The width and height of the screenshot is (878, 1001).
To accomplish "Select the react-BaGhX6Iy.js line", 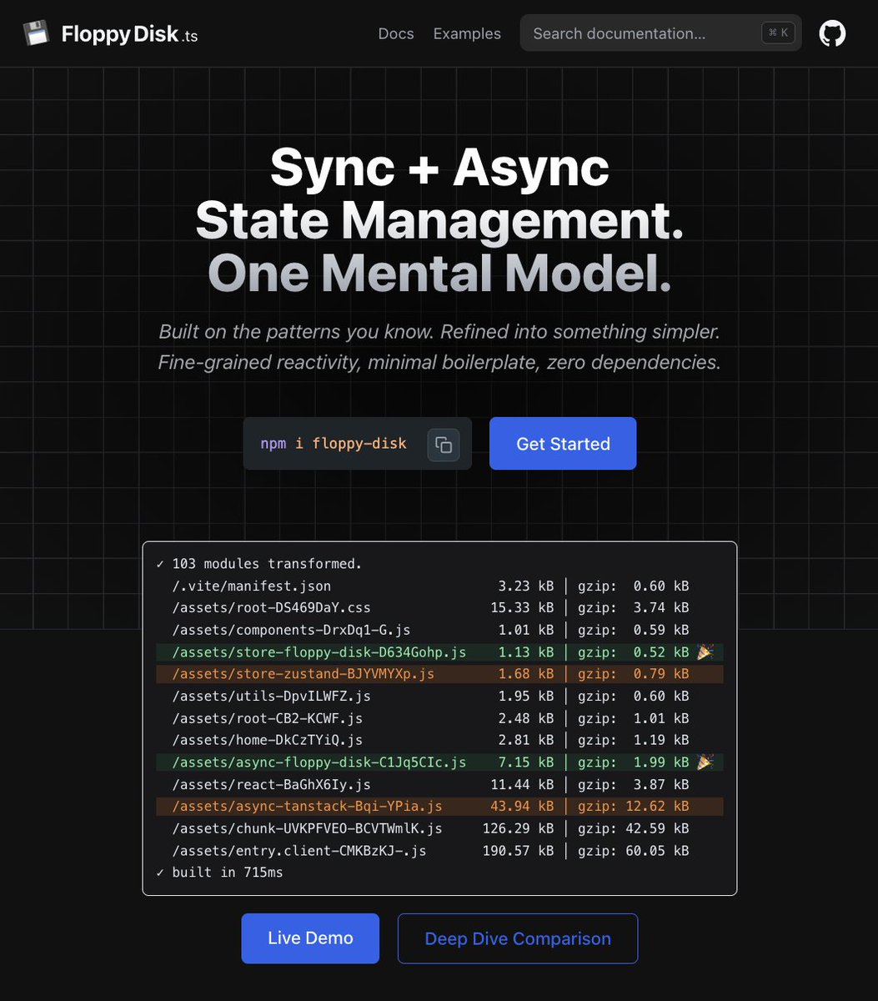I will pos(439,784).
